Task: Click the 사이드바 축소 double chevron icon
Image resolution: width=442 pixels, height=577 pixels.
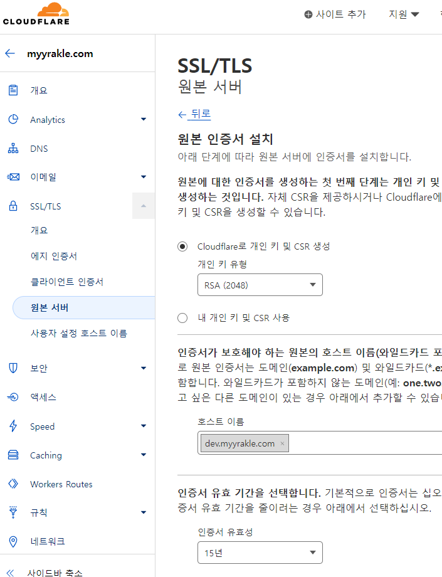Action: 10,573
